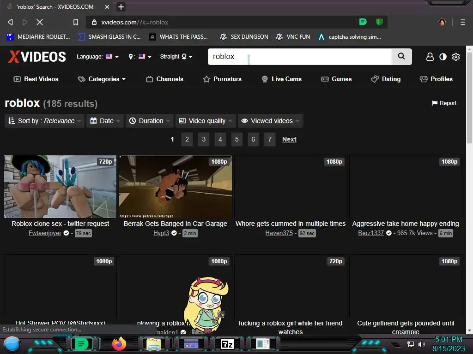
Task: Open the Viewed videos filter dropdown
Action: click(270, 121)
